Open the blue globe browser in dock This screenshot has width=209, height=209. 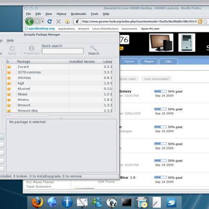pos(52,203)
